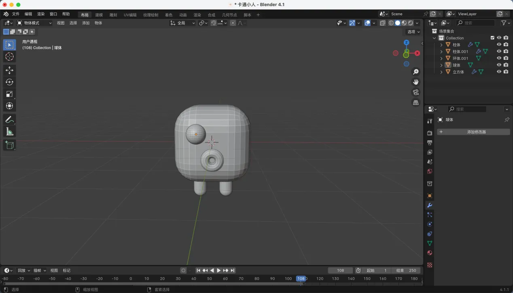Click the 3D Cursor tool
The height and width of the screenshot is (293, 513).
[x=9, y=57]
